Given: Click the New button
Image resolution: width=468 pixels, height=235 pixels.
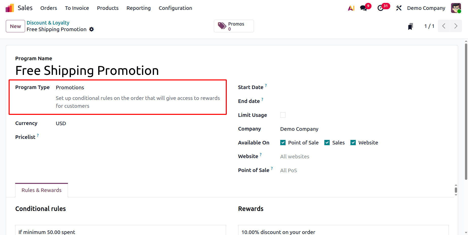Looking at the screenshot, I should [x=15, y=26].
